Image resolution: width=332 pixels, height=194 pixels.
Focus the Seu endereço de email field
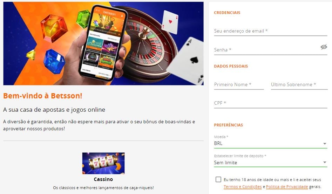(271, 31)
